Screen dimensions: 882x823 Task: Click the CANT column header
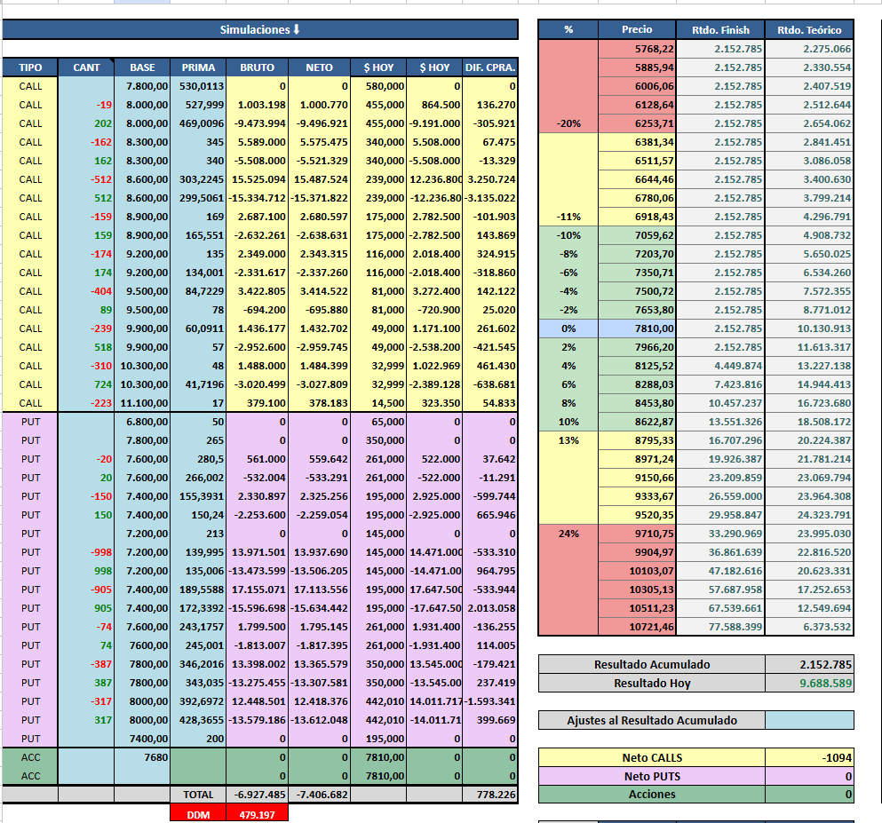[86, 67]
